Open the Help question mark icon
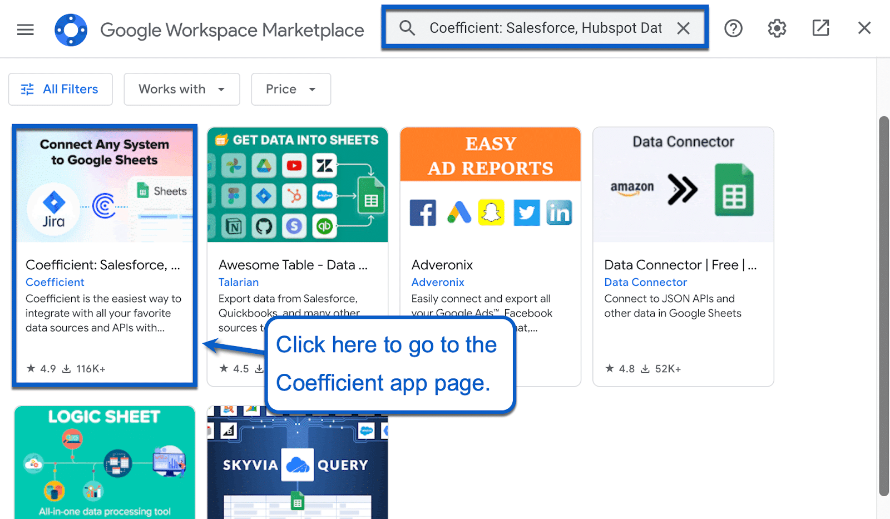Screen dimensions: 890x519 (x=733, y=28)
